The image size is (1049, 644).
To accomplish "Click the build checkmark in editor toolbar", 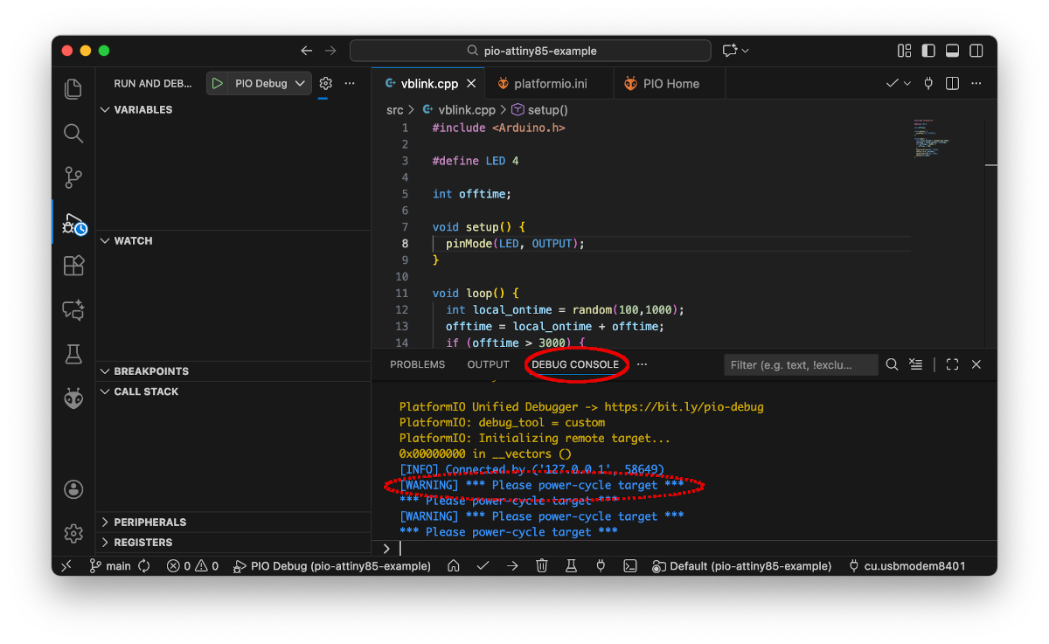I will pos(892,84).
